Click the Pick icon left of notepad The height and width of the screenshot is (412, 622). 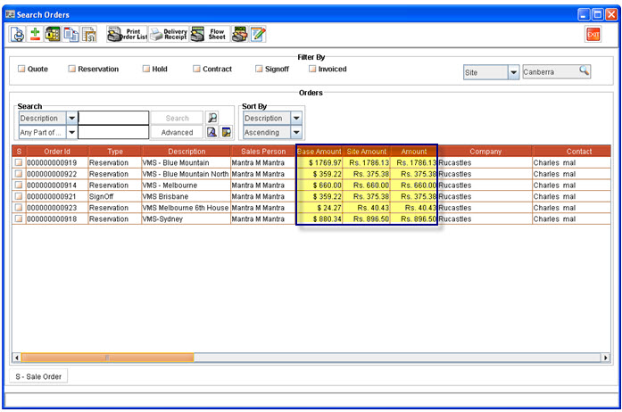click(x=239, y=34)
